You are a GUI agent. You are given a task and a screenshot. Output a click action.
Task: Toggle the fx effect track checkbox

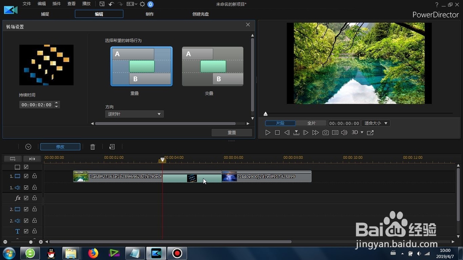pos(26,198)
